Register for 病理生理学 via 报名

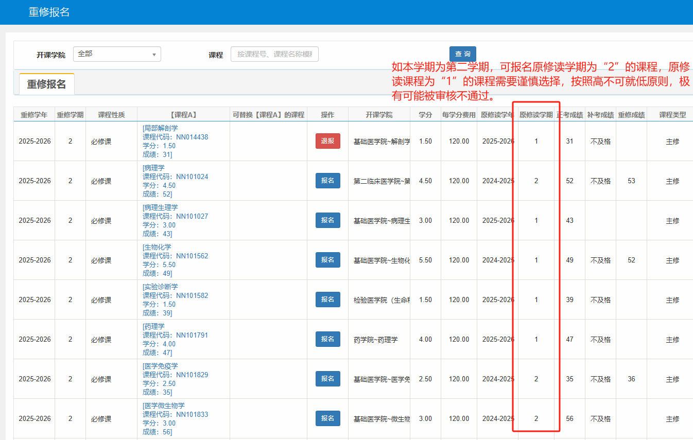coord(327,220)
